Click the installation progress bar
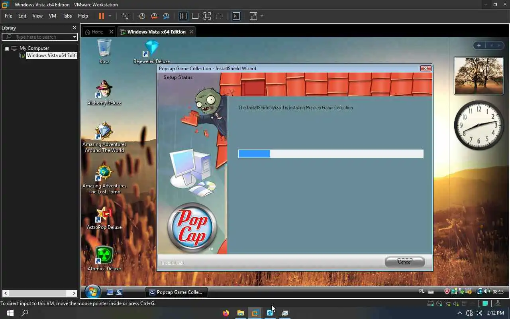 click(x=331, y=154)
